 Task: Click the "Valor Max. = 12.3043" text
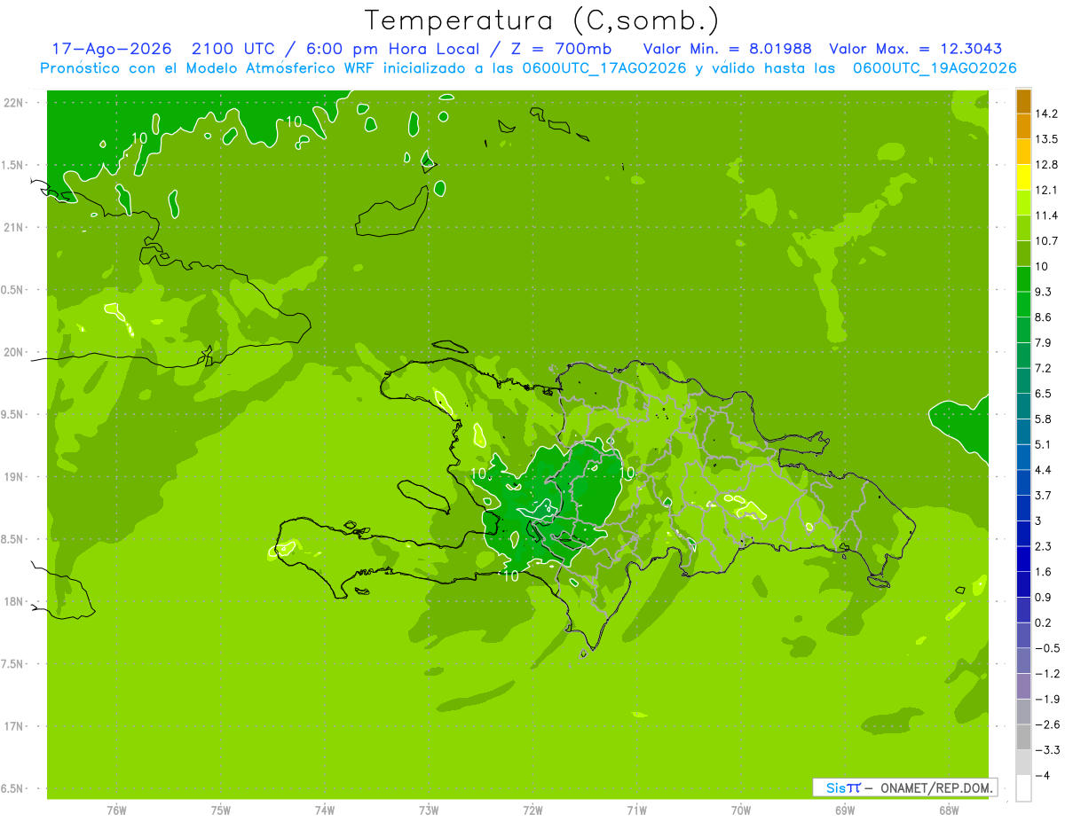pyautogui.click(x=916, y=49)
